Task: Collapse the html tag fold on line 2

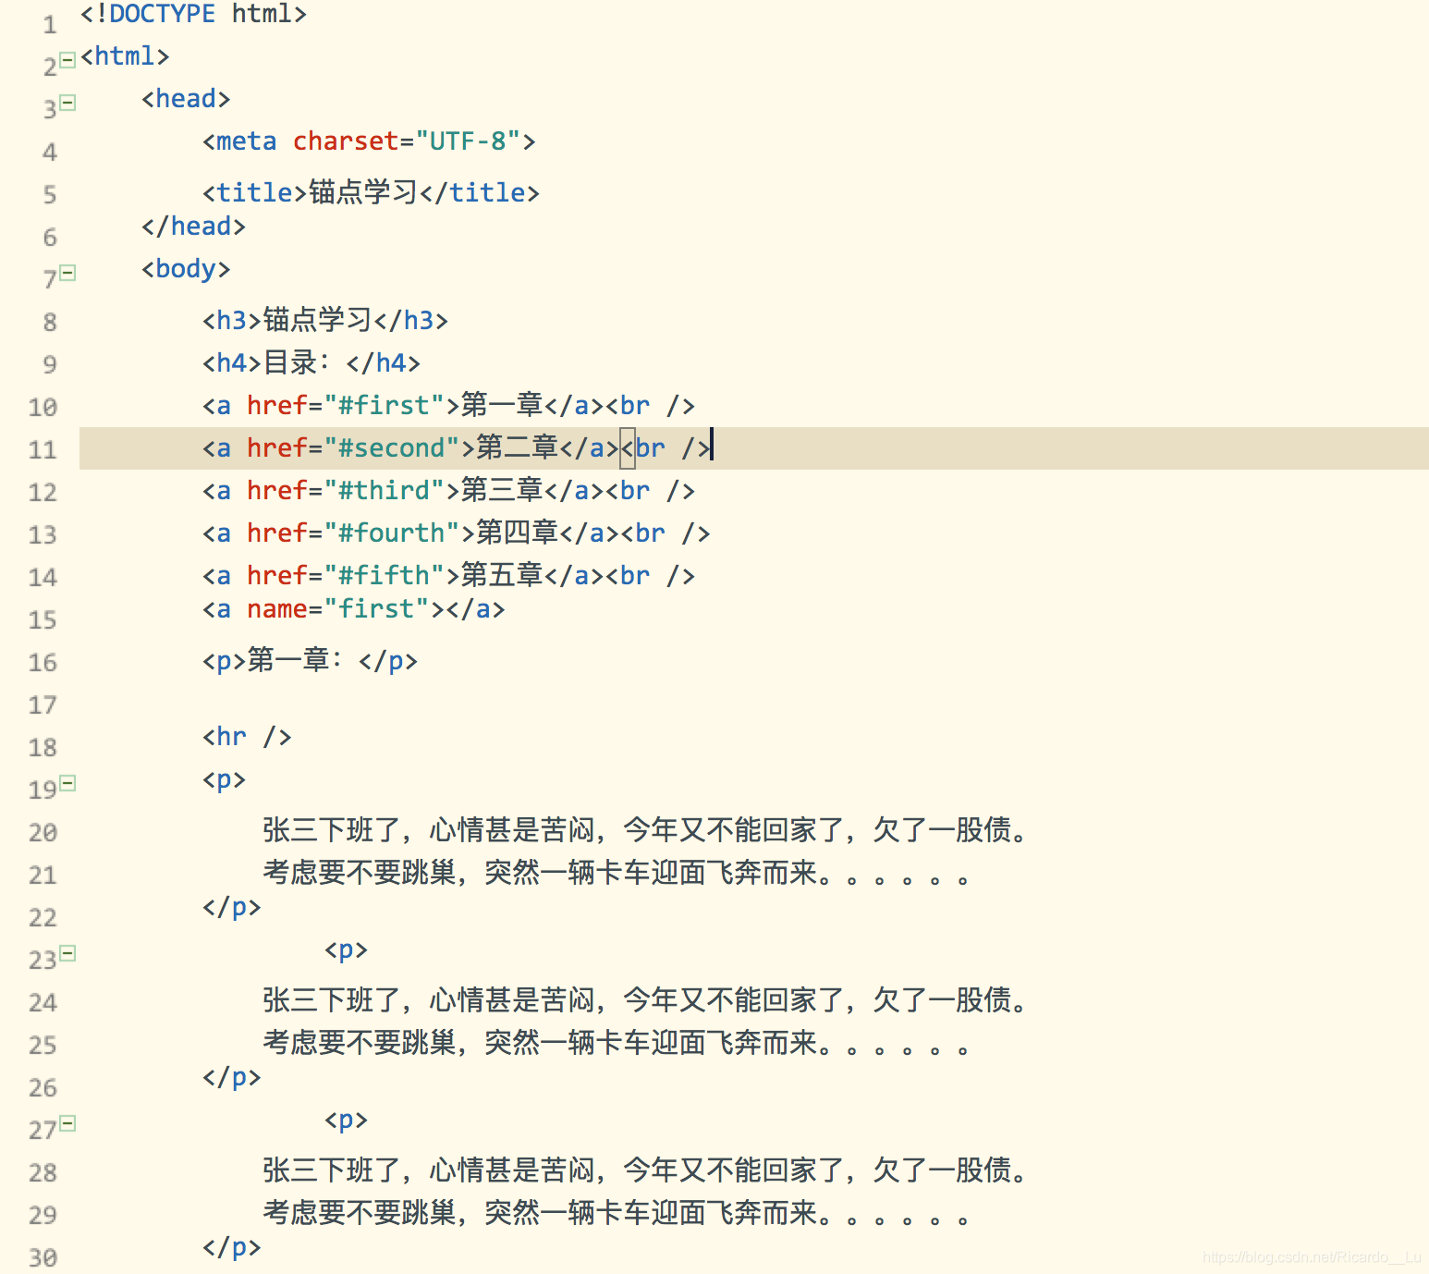Action: click(x=67, y=60)
